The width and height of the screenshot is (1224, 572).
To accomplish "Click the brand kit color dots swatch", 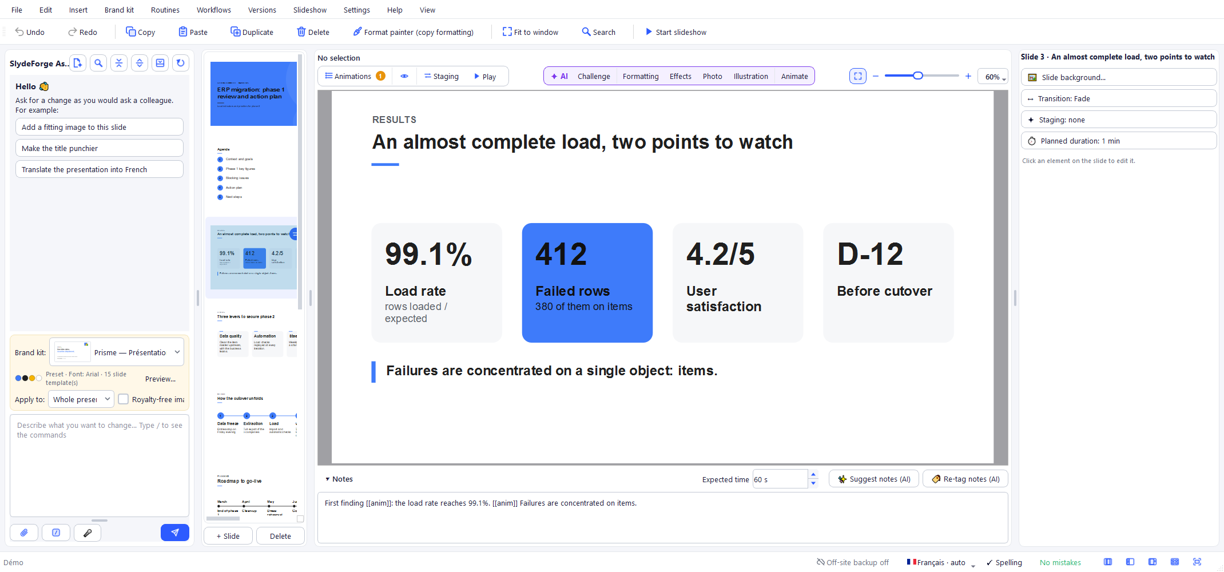I will (x=29, y=378).
